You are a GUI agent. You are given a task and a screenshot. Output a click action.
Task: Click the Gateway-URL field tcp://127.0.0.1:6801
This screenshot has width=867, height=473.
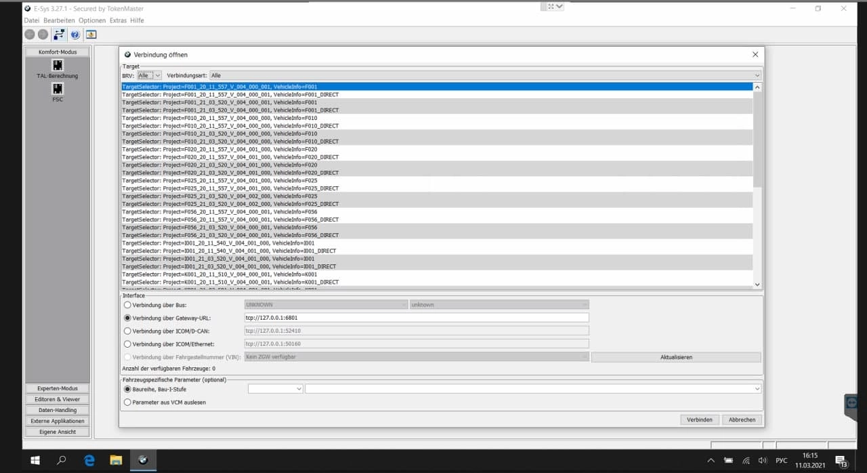click(417, 317)
